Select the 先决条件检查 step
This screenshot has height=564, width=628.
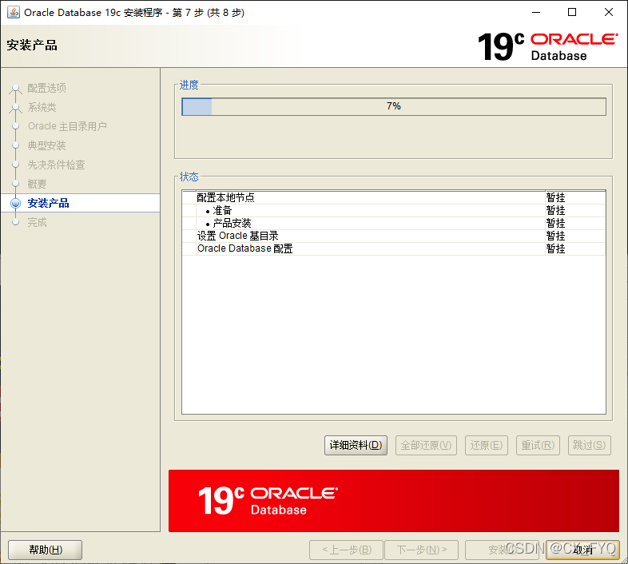pyautogui.click(x=56, y=165)
